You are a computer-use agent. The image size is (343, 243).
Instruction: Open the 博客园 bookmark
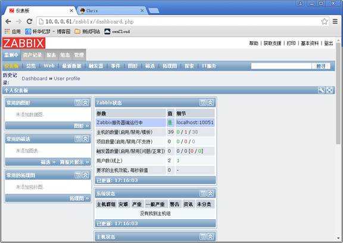48,32
